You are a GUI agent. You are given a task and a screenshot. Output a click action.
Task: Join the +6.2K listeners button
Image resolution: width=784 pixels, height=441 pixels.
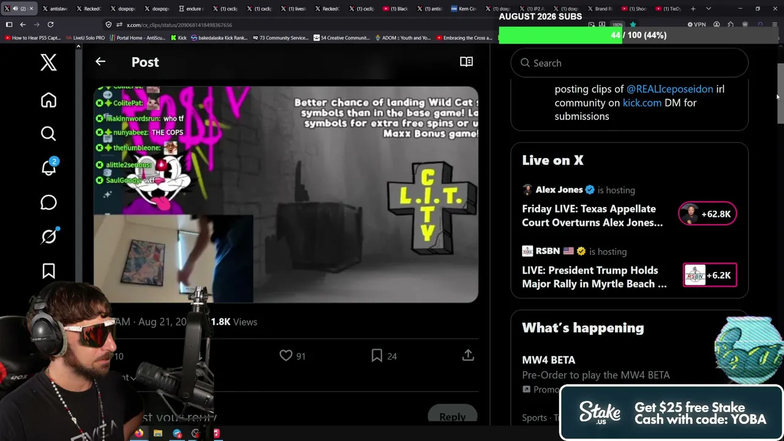tap(710, 275)
